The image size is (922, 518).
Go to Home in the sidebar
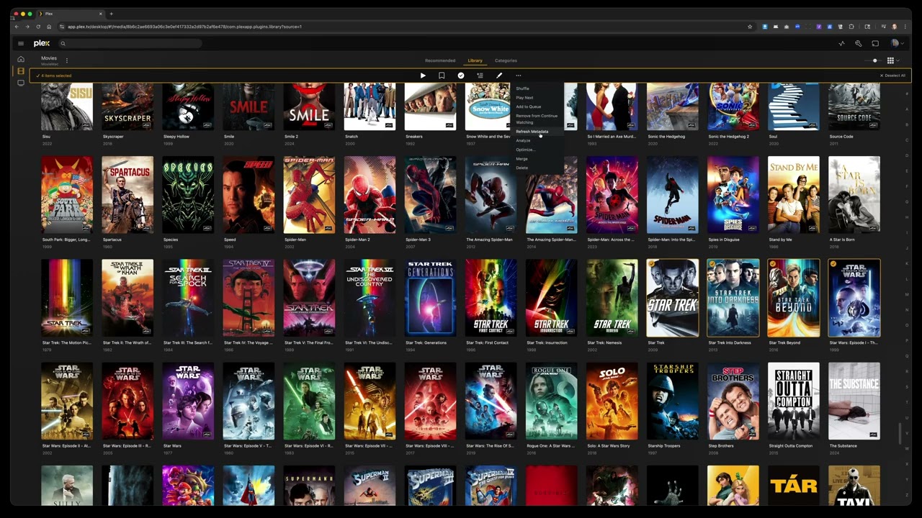(x=21, y=59)
